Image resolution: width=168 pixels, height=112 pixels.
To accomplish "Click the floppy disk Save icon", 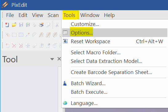I will [x=21, y=25].
